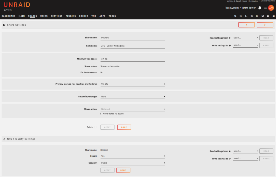Click the Share name input field
Viewport: 276px width, 177px height.
tap(133, 38)
